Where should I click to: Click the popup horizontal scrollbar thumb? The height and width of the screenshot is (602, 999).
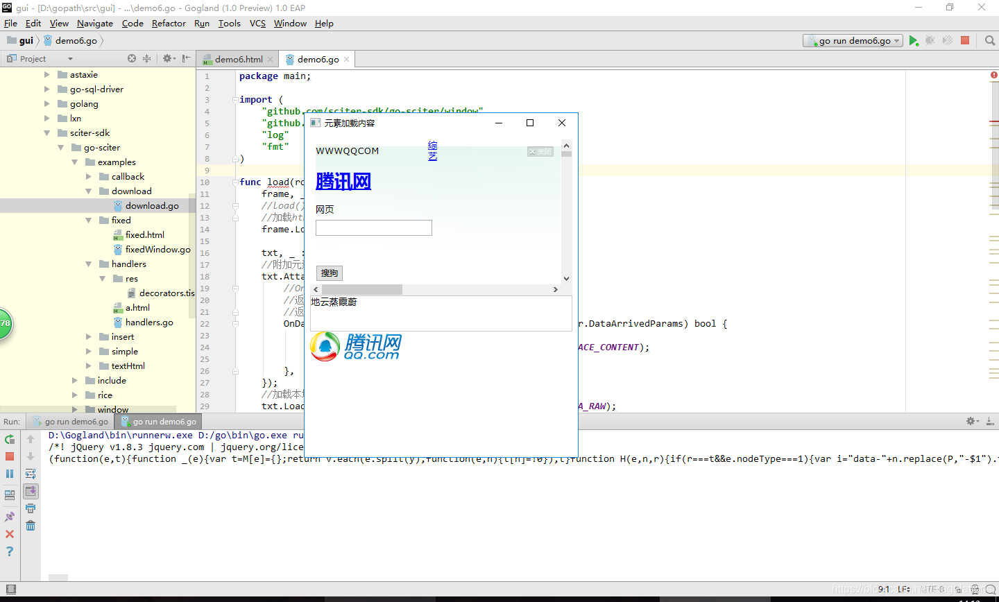(362, 290)
